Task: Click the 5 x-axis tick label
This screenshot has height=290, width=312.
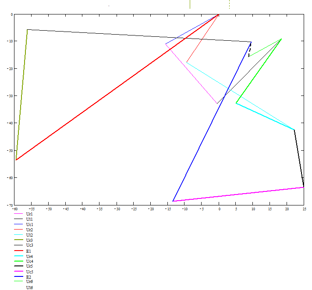Action: pos(236,209)
